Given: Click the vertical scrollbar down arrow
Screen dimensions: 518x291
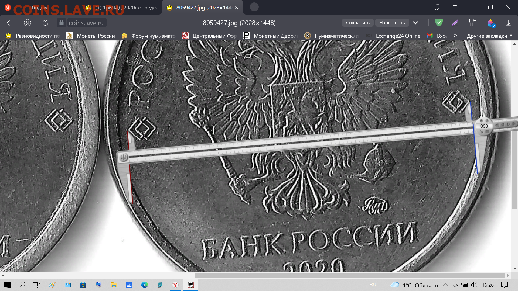Looking at the screenshot, I should [514, 269].
